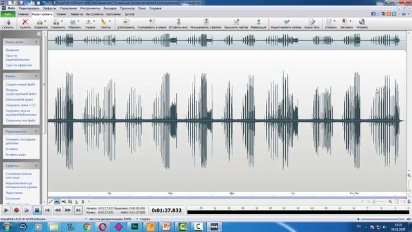The height and width of the screenshot is (232, 412).
Task: Open dropdown arrow next to Обрезать
Action: (79, 21)
